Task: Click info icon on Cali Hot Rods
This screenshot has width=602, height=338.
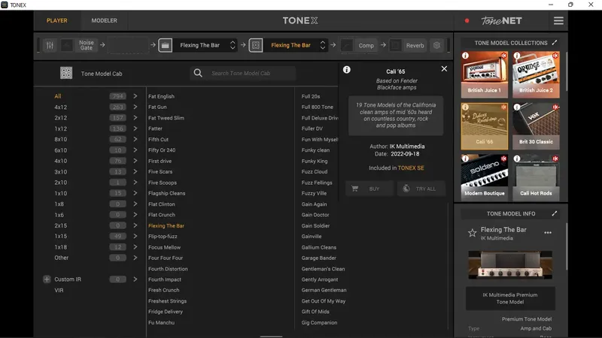Action: (x=517, y=158)
